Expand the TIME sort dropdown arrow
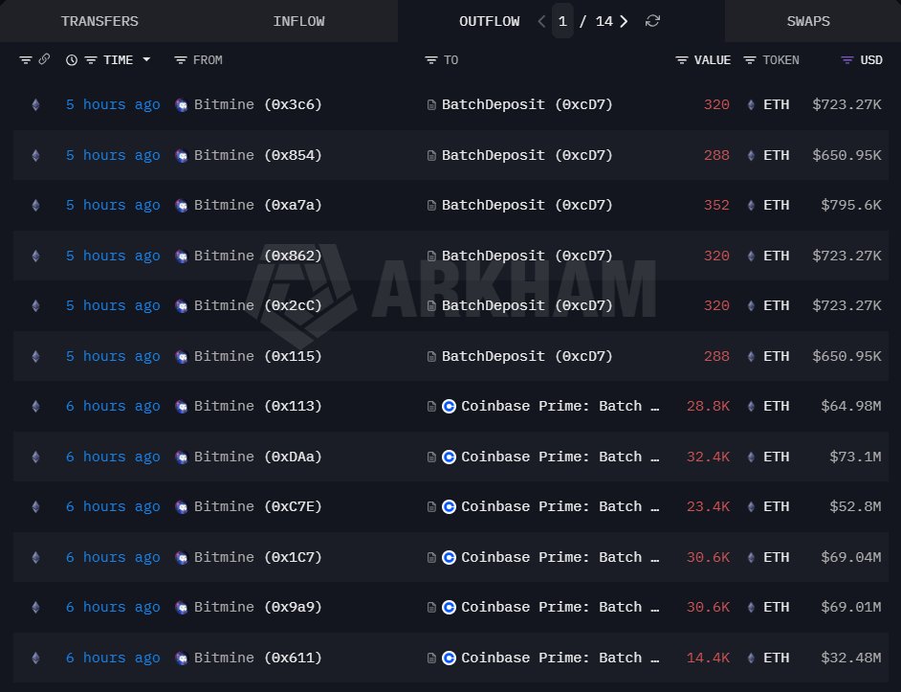The width and height of the screenshot is (901, 692). click(146, 59)
